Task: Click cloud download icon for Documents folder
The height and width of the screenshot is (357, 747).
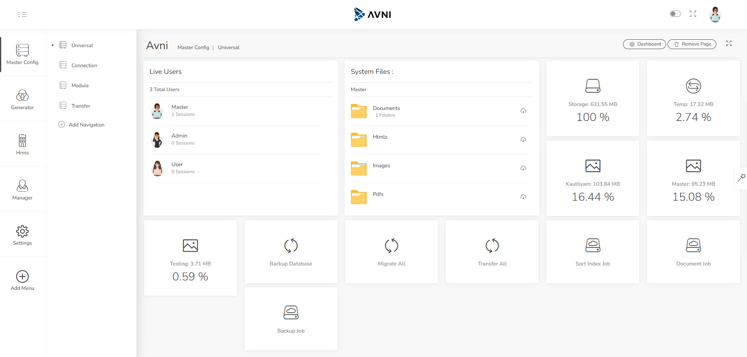Action: coord(523,111)
